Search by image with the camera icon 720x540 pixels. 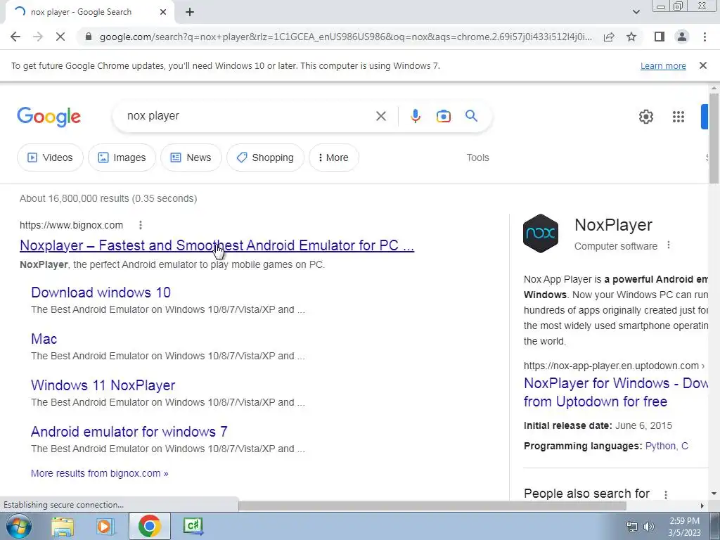click(x=443, y=116)
